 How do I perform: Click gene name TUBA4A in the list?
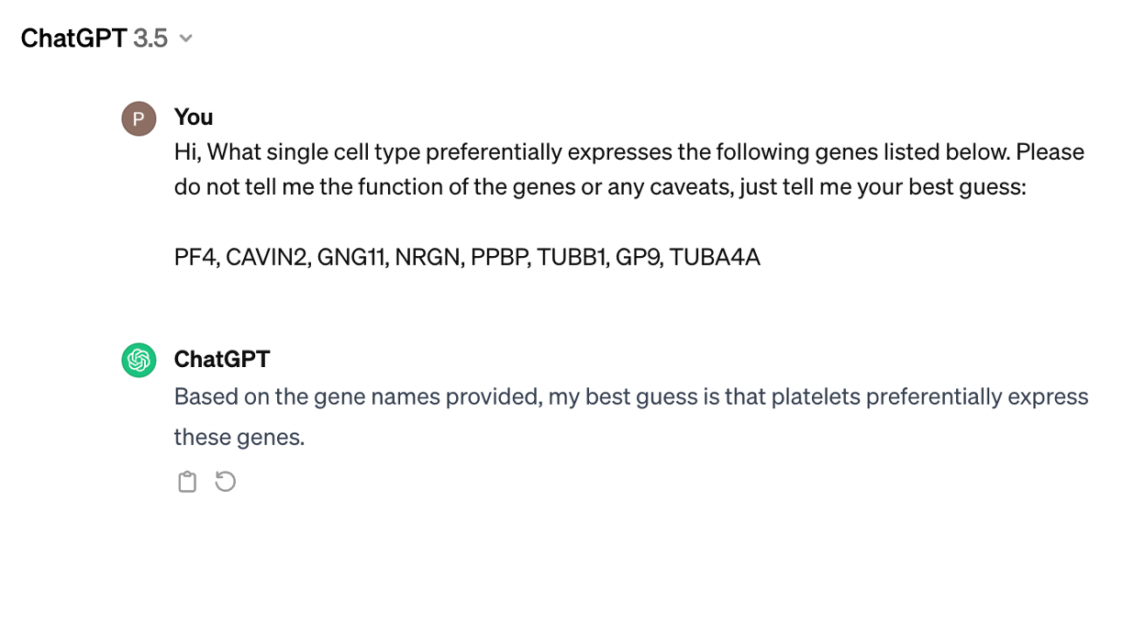point(716,258)
